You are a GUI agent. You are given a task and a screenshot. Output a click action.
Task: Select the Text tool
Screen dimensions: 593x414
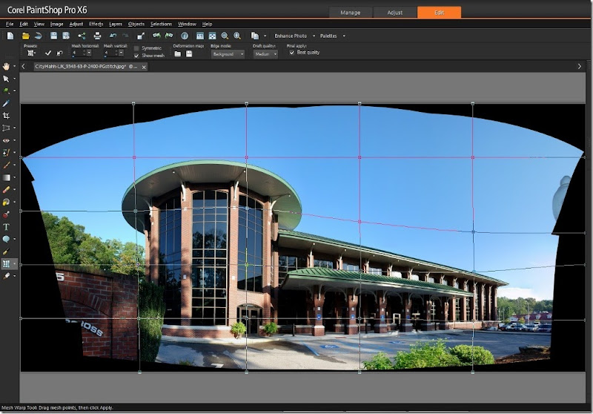[7, 227]
